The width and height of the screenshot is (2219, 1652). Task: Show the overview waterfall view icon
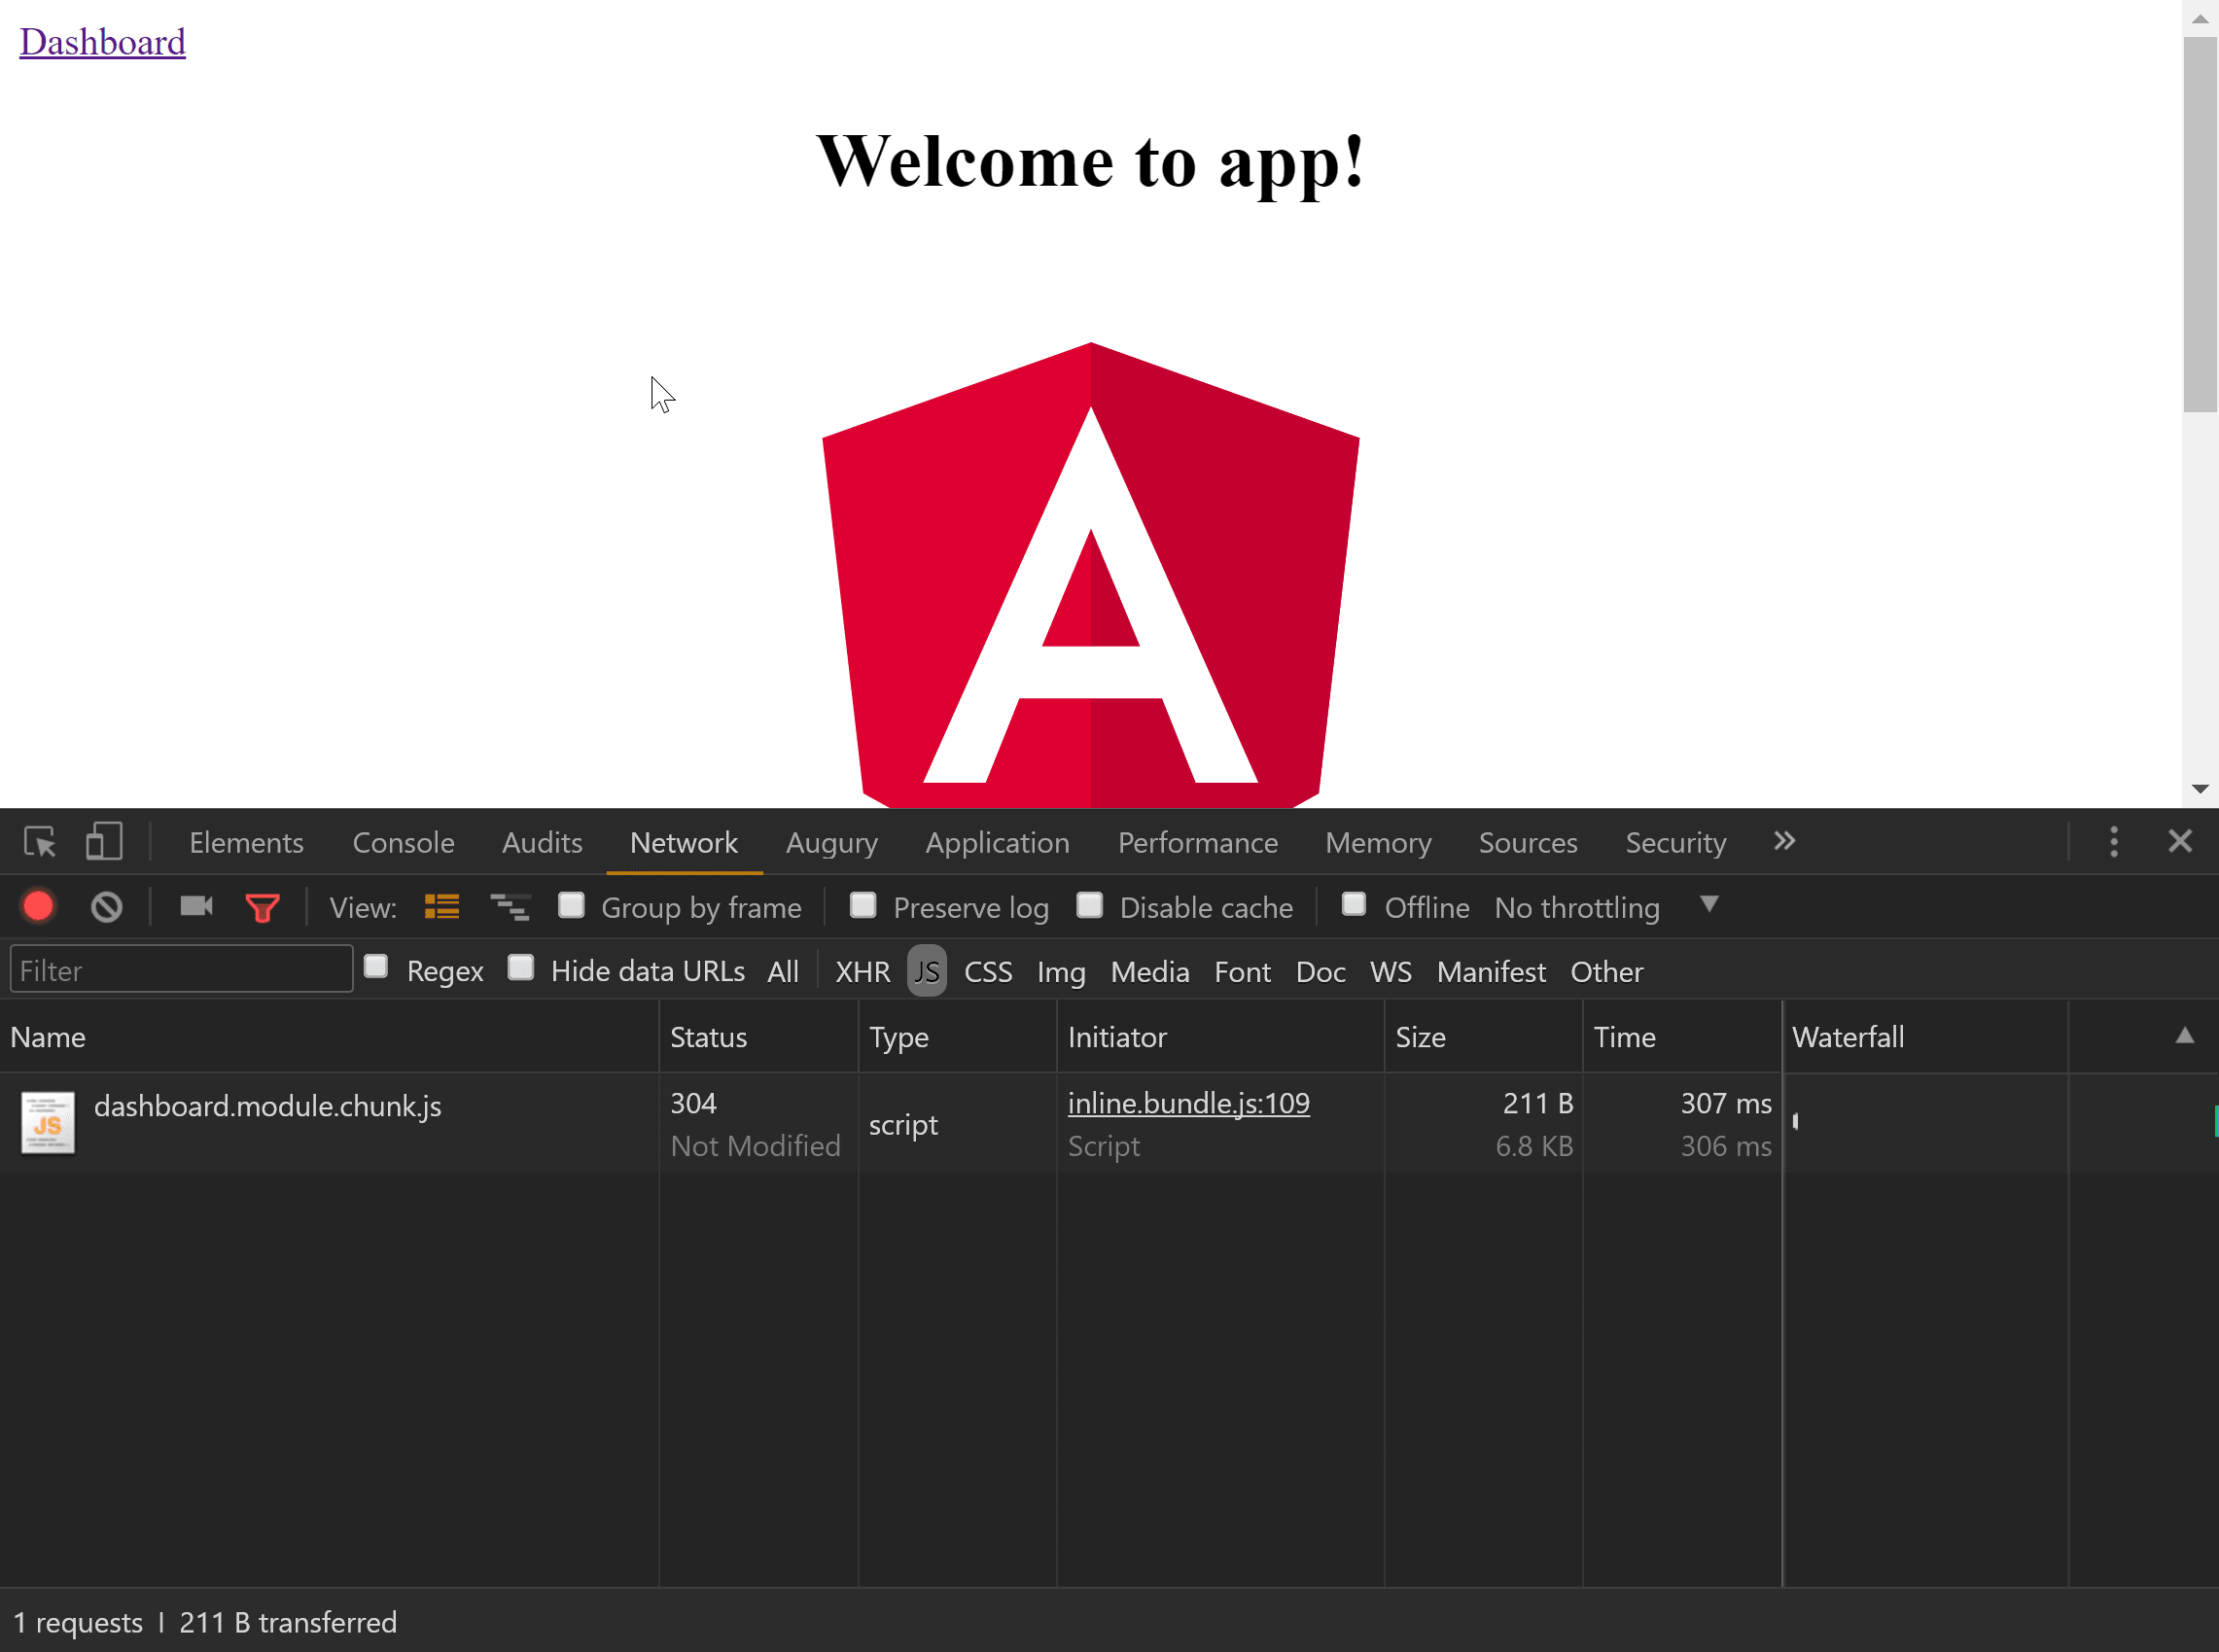point(510,907)
